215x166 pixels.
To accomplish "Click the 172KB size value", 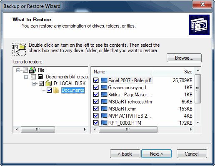I will (186, 123).
